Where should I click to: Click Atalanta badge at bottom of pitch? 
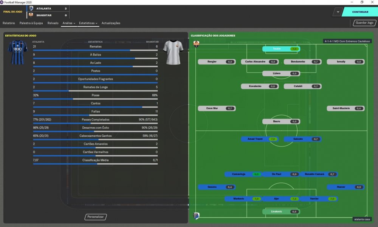(x=196, y=216)
